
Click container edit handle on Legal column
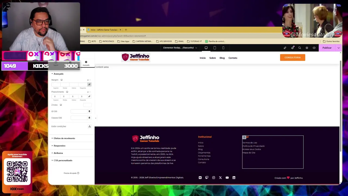(x=244, y=137)
